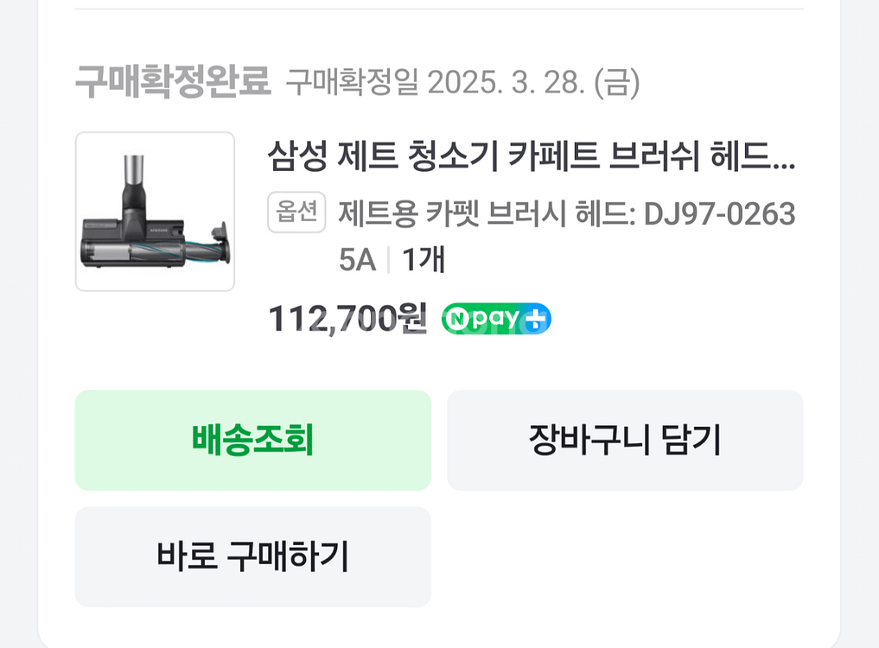
Task: Open the 배송조회 delivery tracking button
Action: [x=252, y=440]
